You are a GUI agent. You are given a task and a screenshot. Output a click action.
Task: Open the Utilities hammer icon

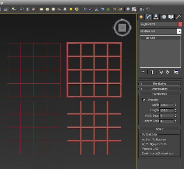(x=178, y=17)
